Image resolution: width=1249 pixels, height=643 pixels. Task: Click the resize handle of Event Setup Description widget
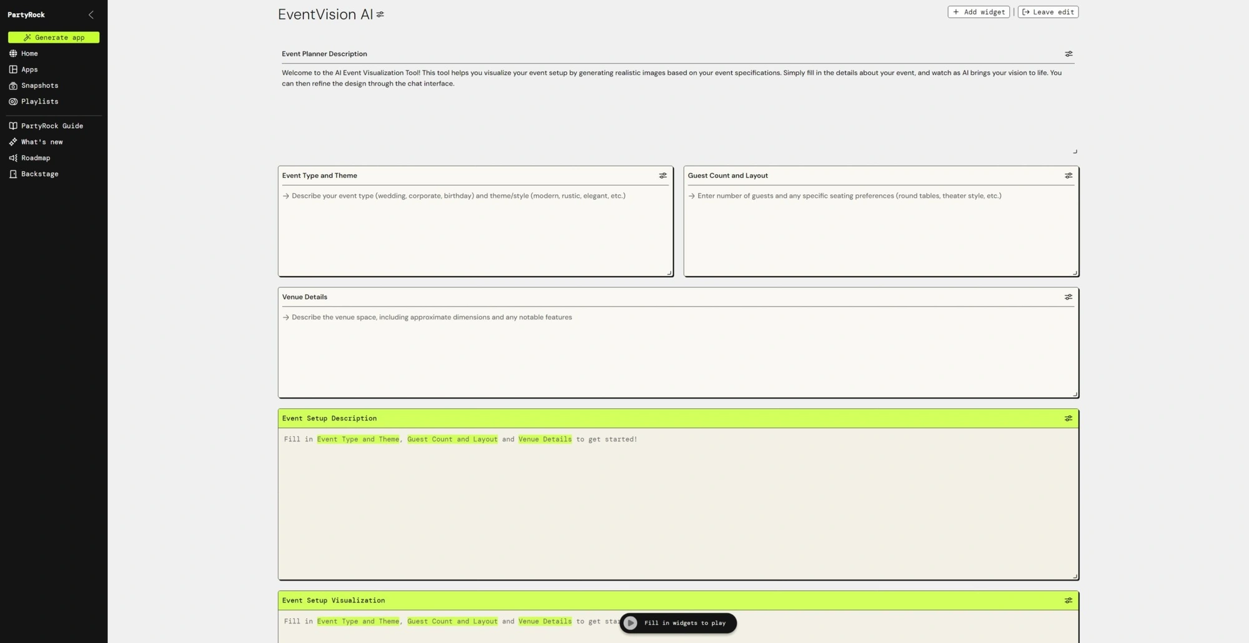coord(1075,576)
